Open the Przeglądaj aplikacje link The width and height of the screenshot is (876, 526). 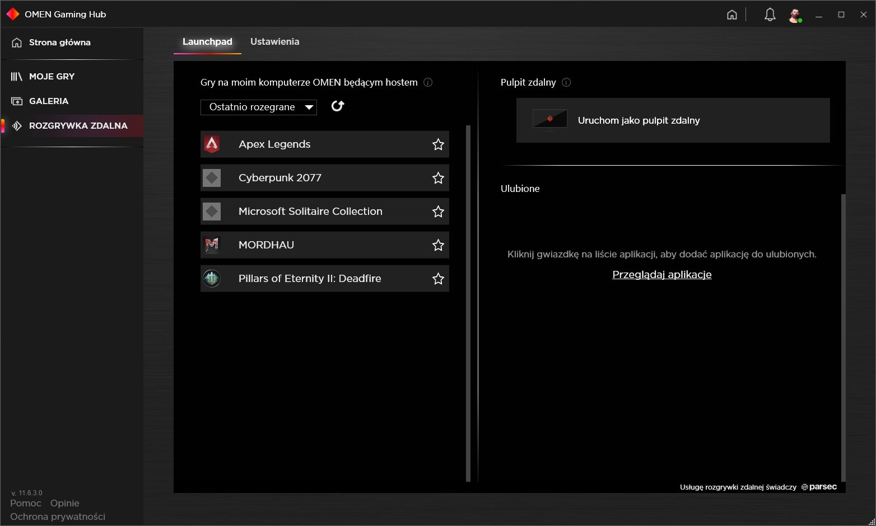tap(661, 275)
